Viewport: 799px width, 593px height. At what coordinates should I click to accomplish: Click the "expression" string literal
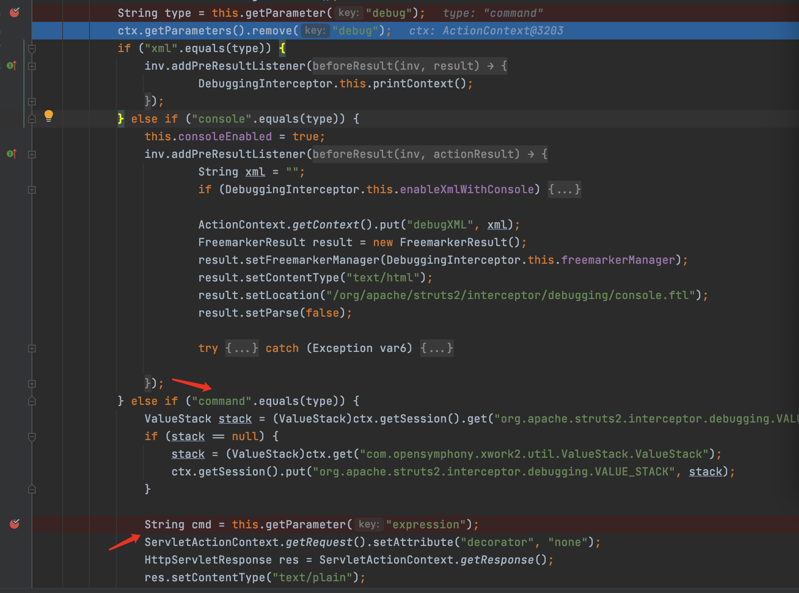coord(426,525)
